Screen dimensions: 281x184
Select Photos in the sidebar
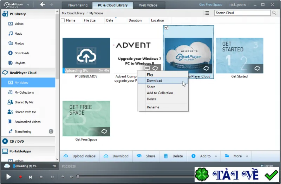point(28,43)
